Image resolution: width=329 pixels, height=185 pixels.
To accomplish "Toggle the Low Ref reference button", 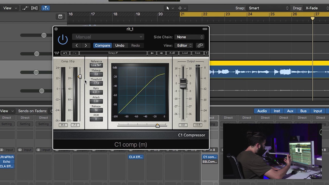I will click(96, 65).
